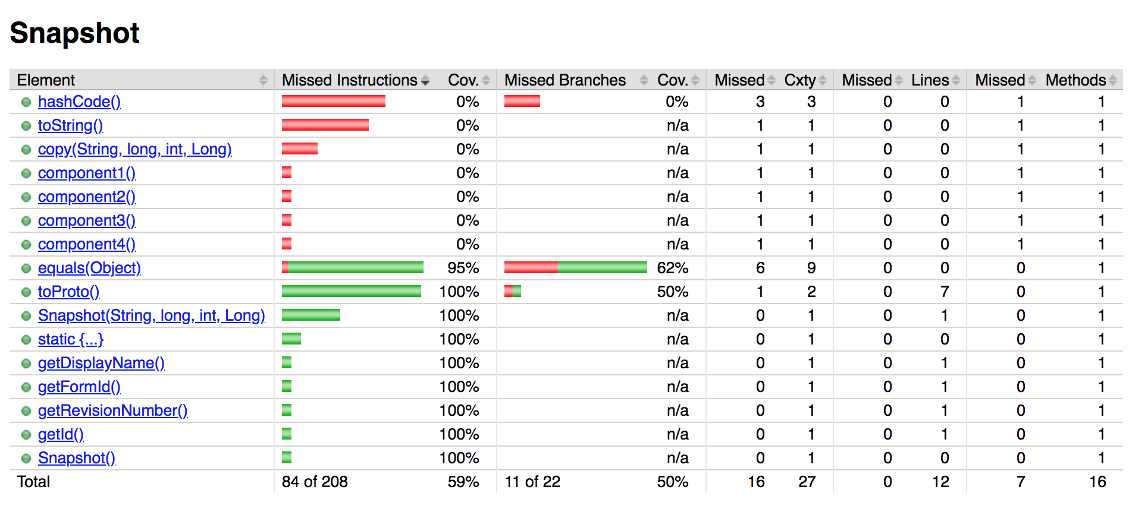Click the green bullet icon beside equals(Object)
1148x512 pixels.
coord(26,268)
